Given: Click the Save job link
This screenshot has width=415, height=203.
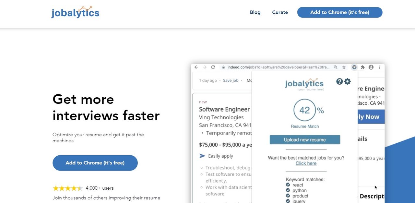Looking at the screenshot, I should pos(231,80).
